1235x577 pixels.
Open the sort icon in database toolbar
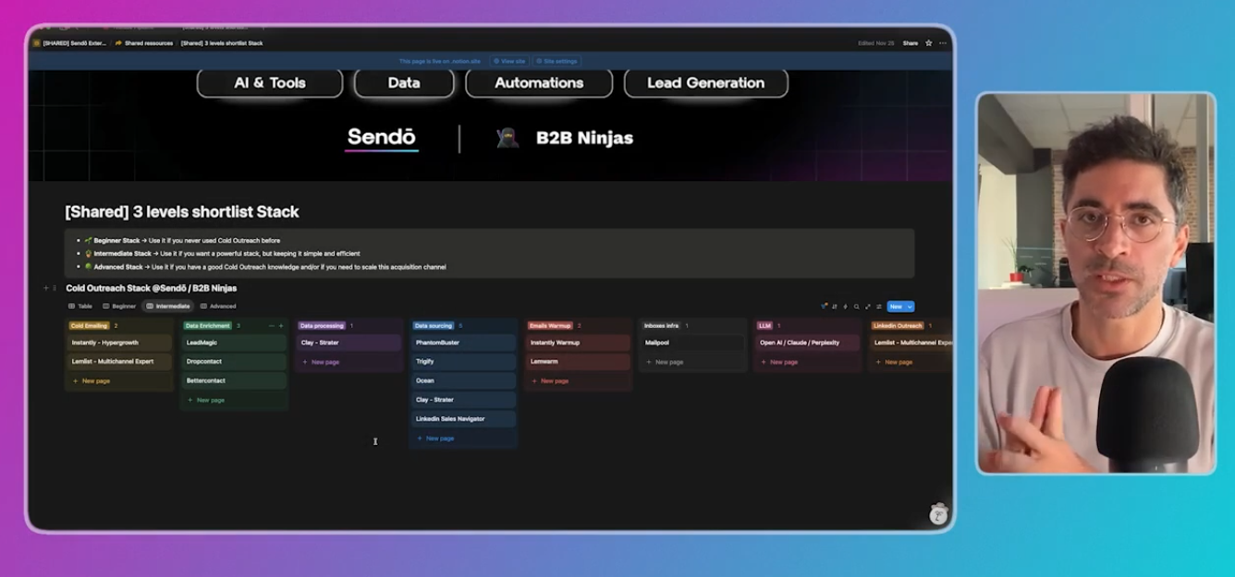835,307
